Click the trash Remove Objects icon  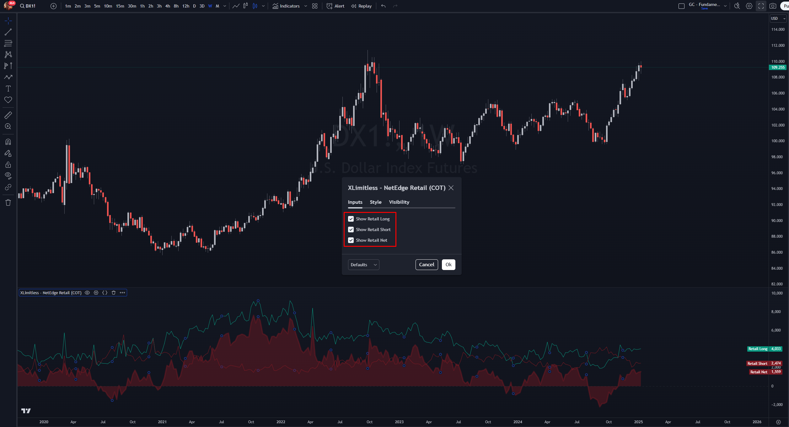(x=8, y=203)
